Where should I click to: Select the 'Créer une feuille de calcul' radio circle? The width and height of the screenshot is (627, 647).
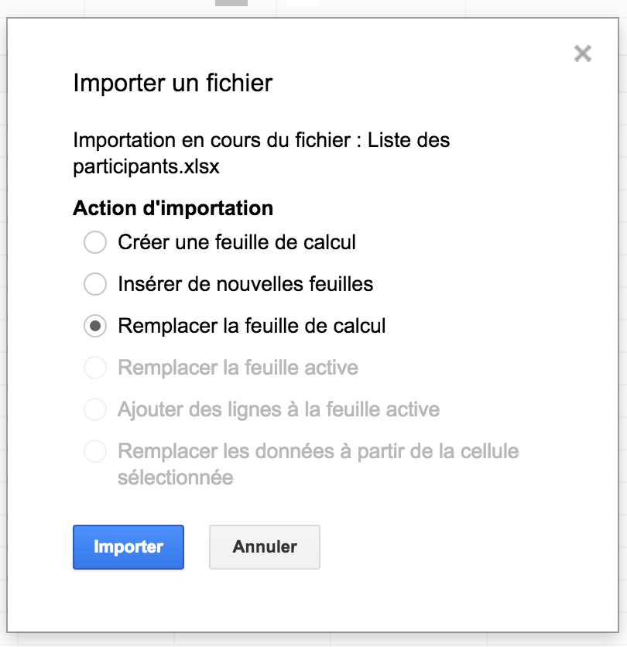click(95, 242)
